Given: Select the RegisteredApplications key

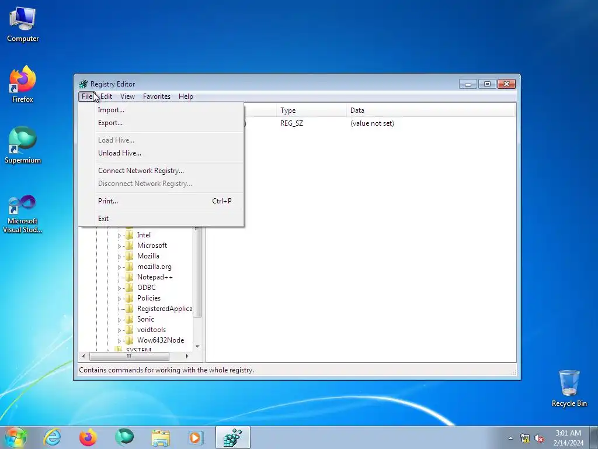Looking at the screenshot, I should 165,309.
